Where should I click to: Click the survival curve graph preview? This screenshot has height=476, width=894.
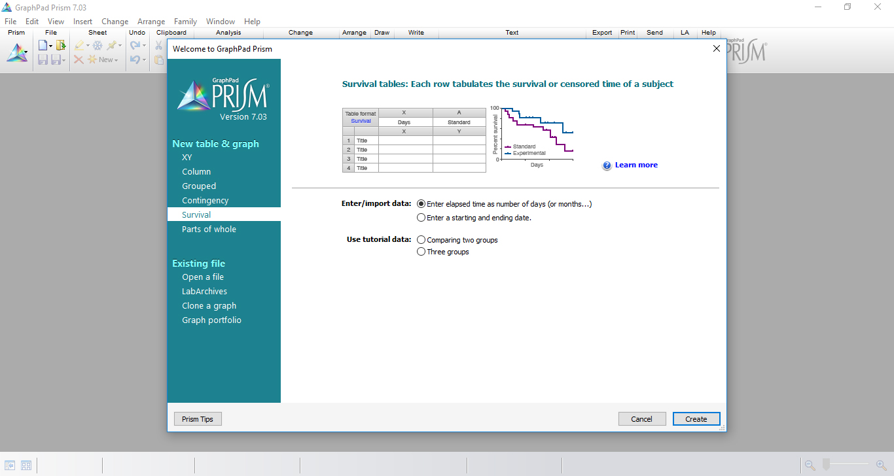(533, 137)
